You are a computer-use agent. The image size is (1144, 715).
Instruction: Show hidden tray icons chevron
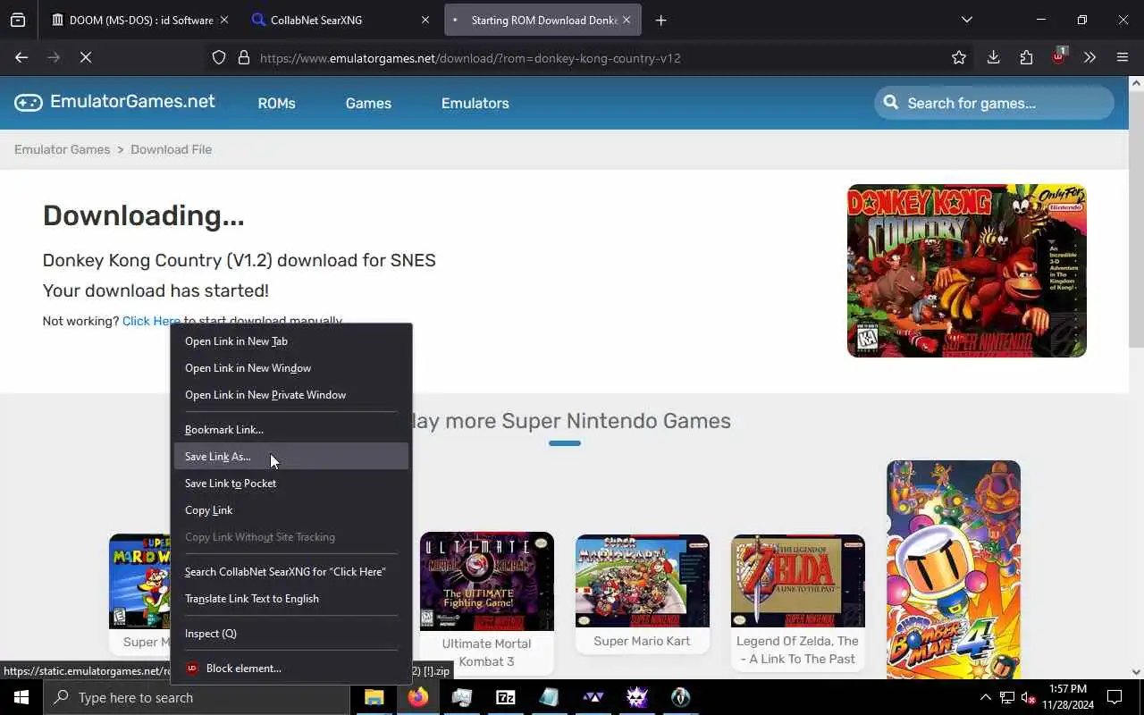coord(985,697)
